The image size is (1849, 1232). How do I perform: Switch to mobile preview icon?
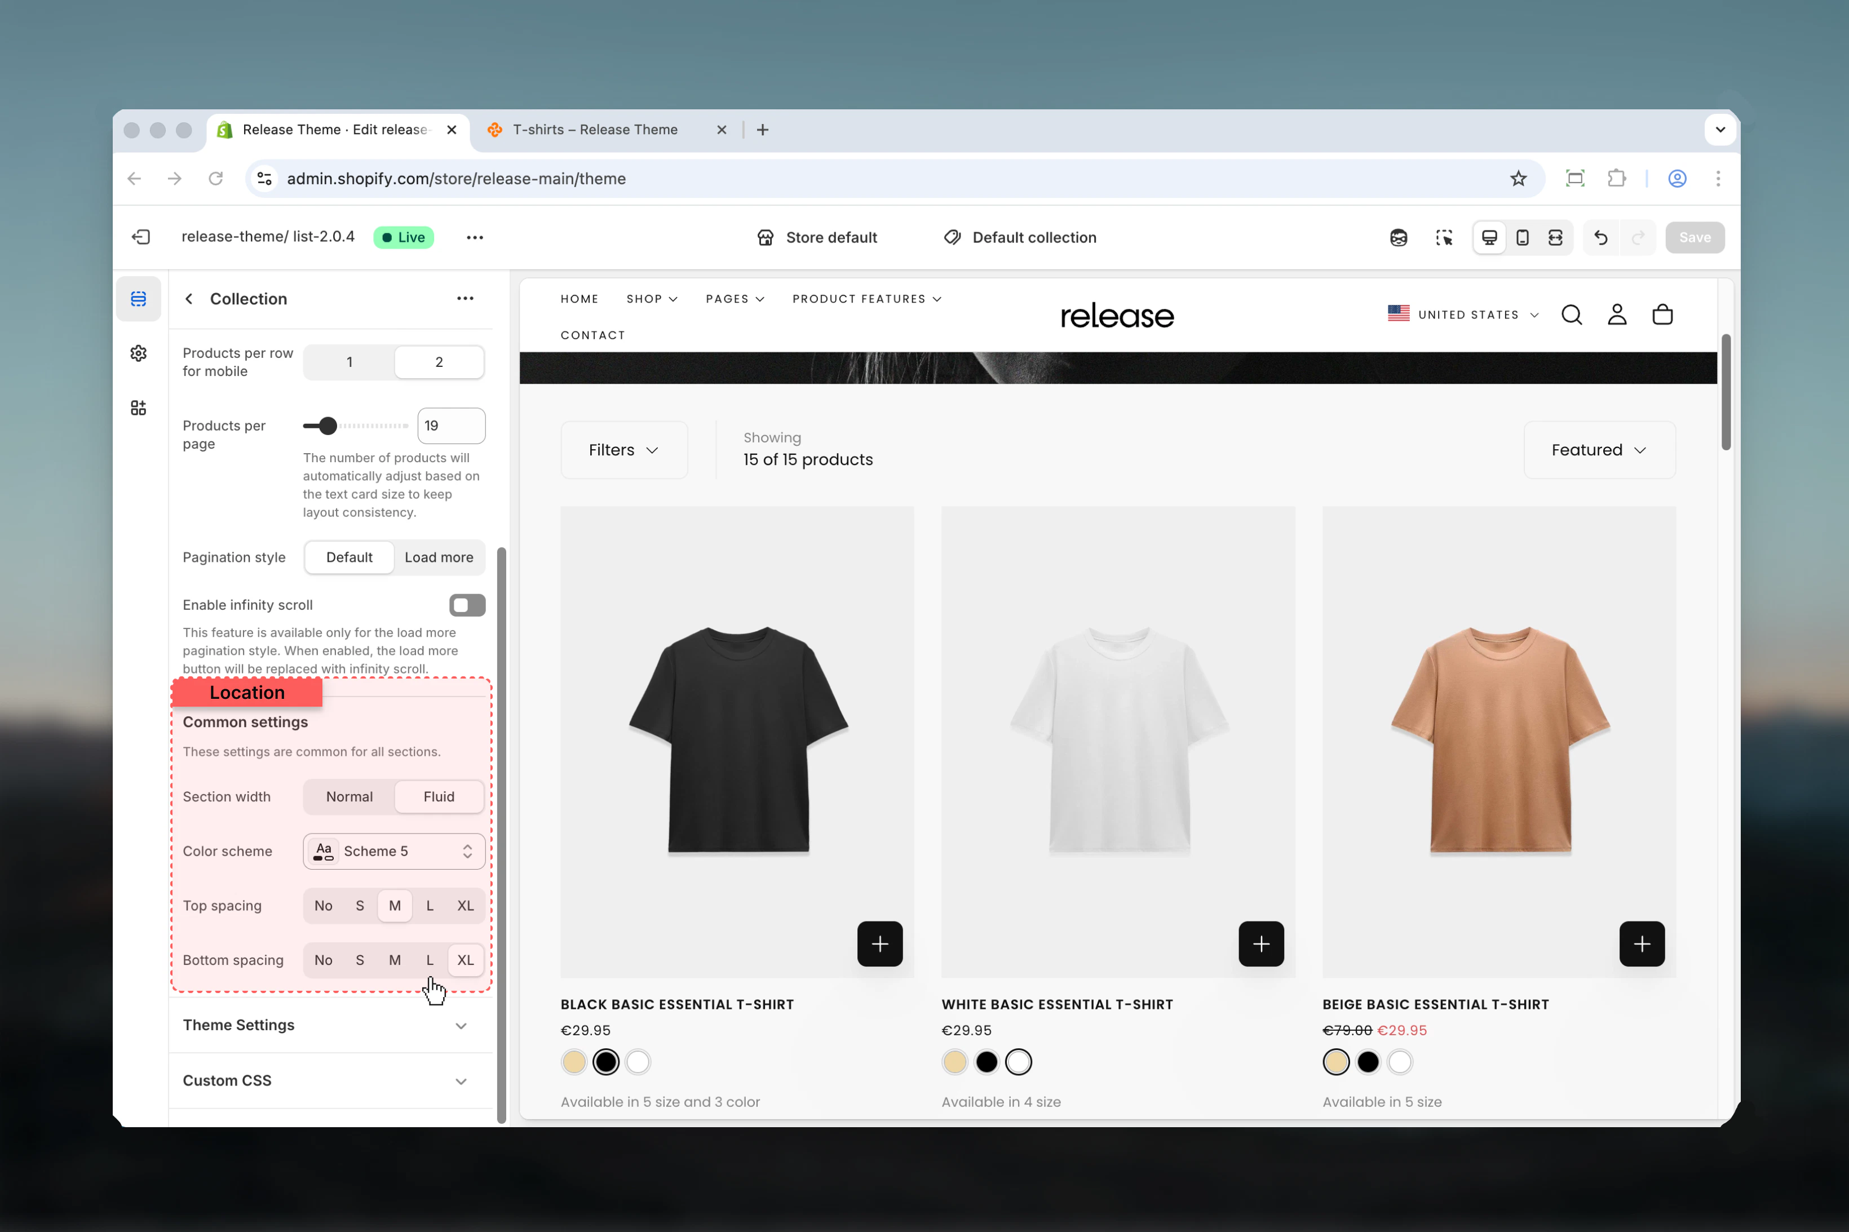coord(1522,237)
